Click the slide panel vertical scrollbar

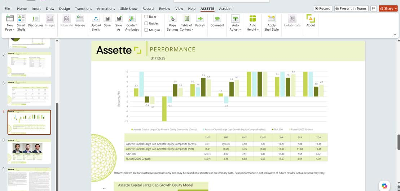(x=57, y=147)
